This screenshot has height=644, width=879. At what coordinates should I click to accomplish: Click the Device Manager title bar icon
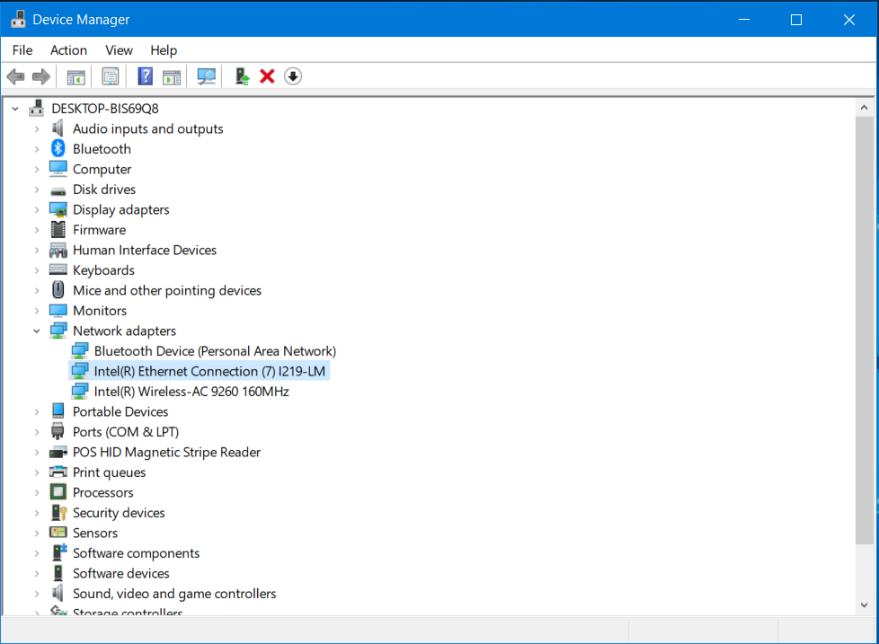coord(18,19)
